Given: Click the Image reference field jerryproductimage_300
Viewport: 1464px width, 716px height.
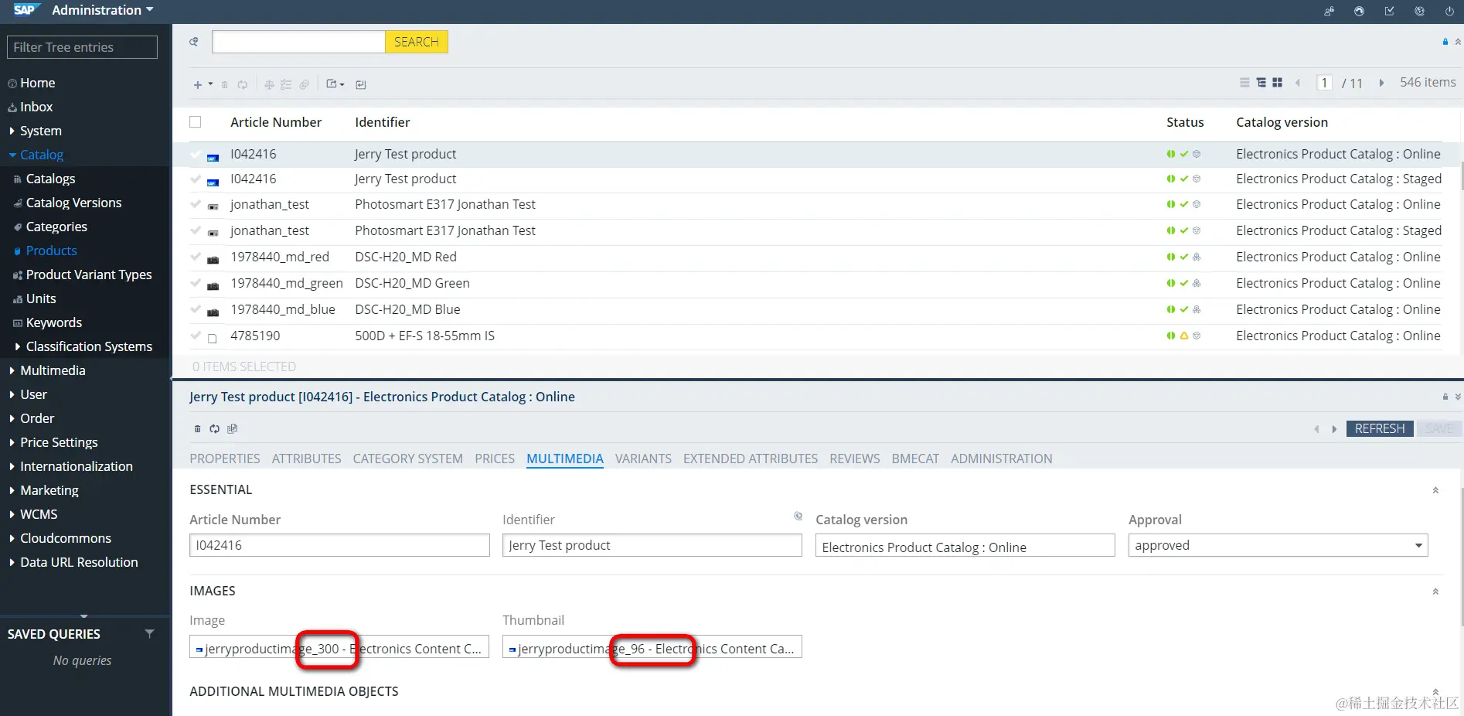Looking at the screenshot, I should pos(339,647).
